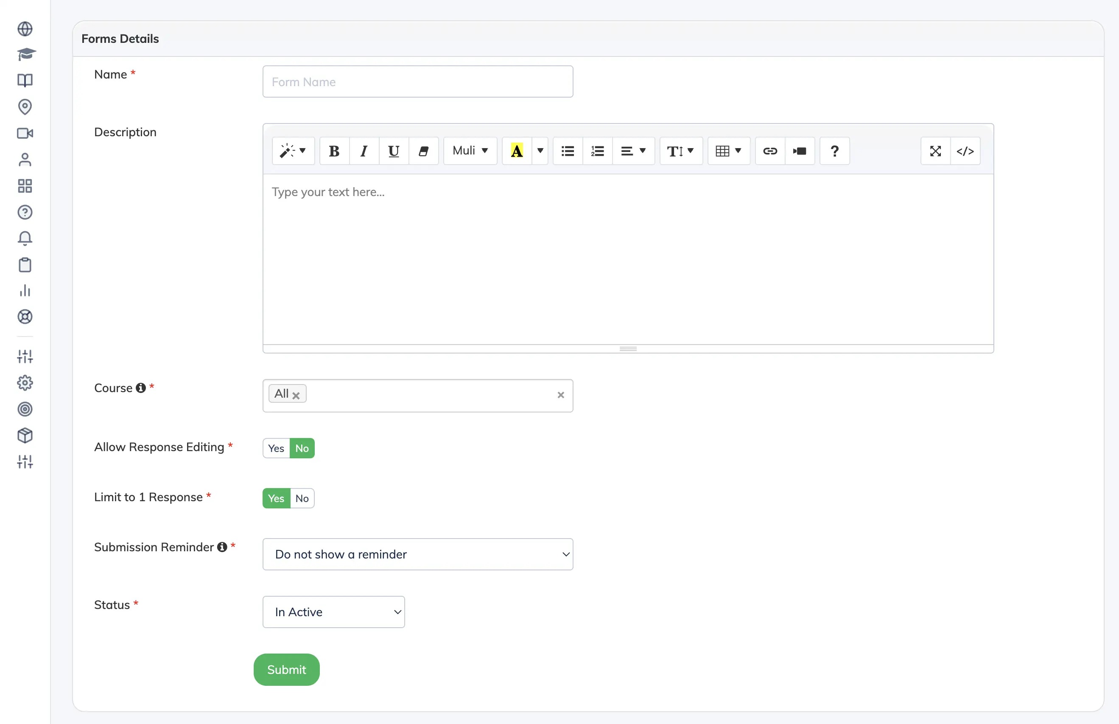Click the Submit button
Image resolution: width=1119 pixels, height=724 pixels.
(287, 669)
